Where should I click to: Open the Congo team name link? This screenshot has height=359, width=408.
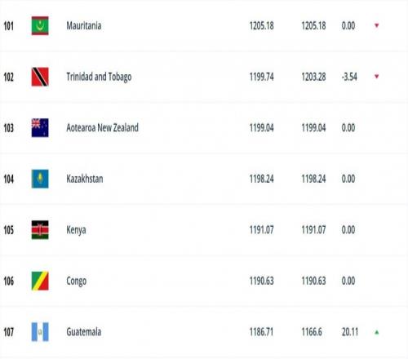(77, 281)
